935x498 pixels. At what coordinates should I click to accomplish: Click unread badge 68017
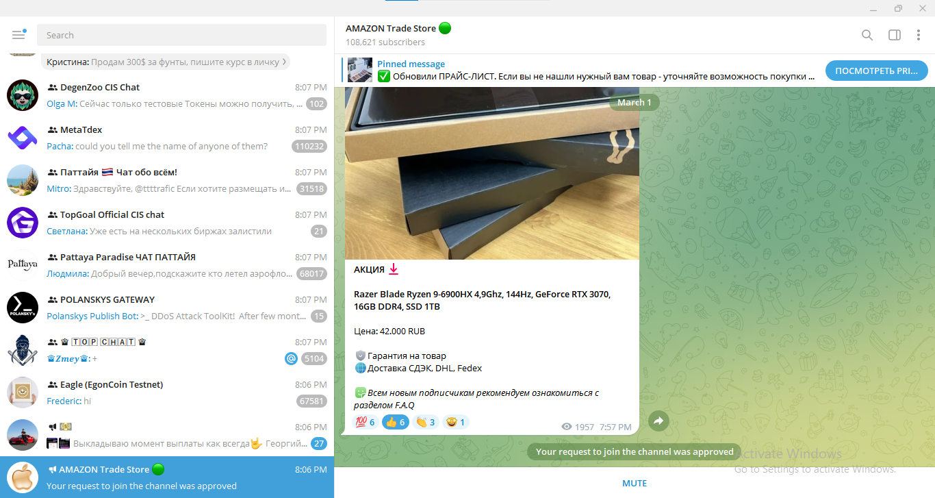pyautogui.click(x=311, y=273)
